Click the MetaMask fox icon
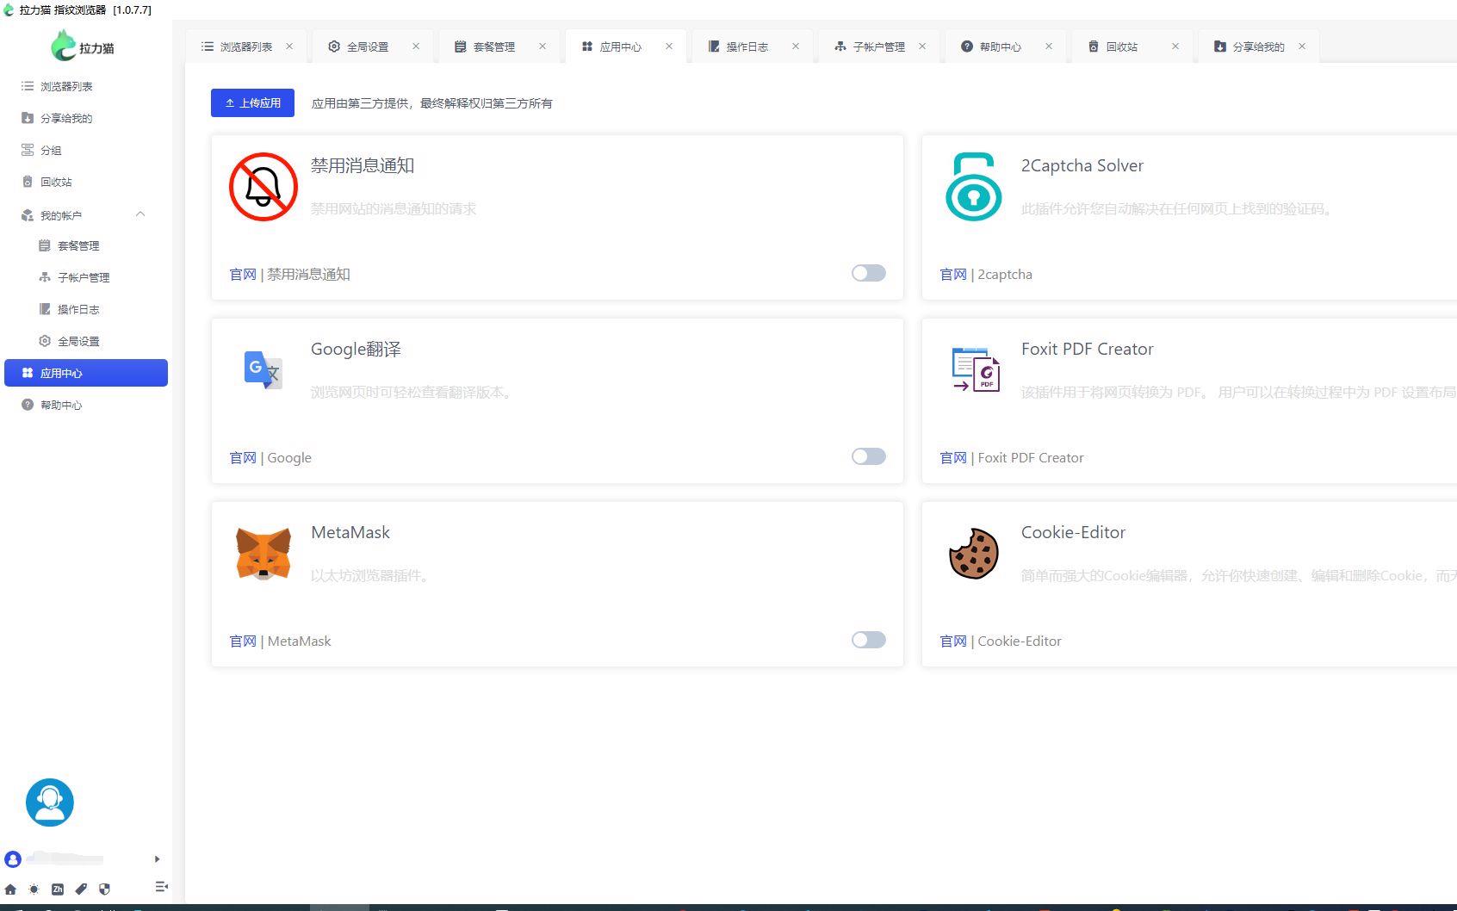 click(263, 554)
